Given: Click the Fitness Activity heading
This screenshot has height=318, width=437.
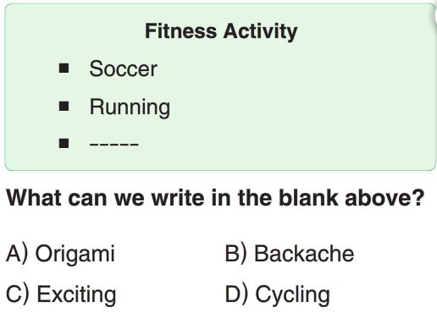Looking at the screenshot, I should [x=221, y=31].
